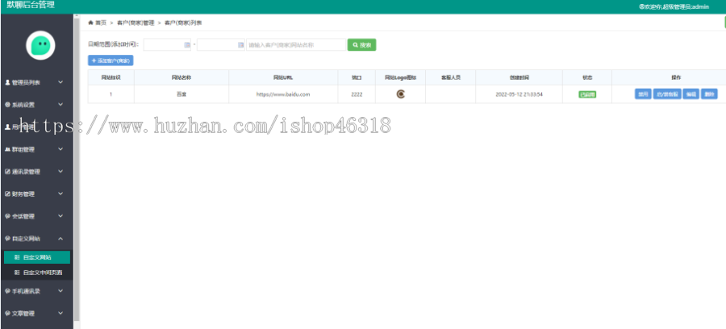The height and width of the screenshot is (329, 726).
Task: Select the highlighted 自定义网站 submenu item
Action: coord(37,257)
